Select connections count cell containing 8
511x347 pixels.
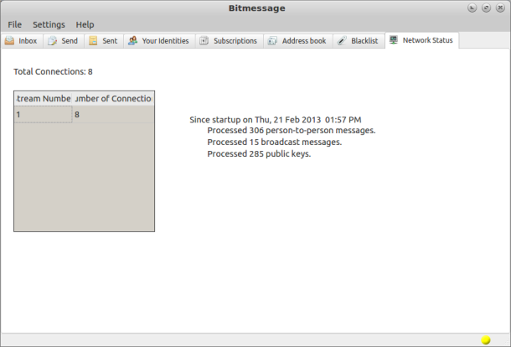point(113,115)
